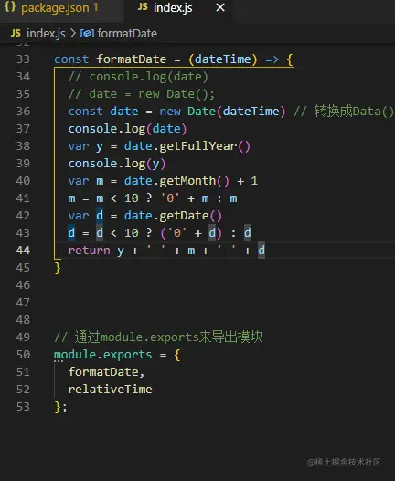The image size is (395, 481).
Task: Click line number 45 in the gutter
Action: click(x=23, y=268)
